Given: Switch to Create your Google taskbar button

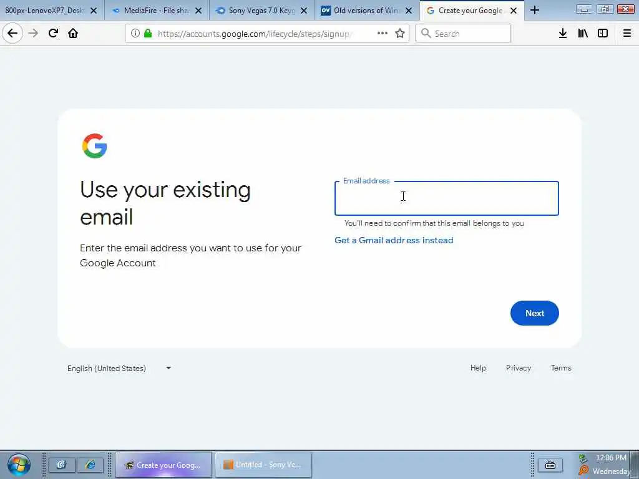Looking at the screenshot, I should coord(164,465).
